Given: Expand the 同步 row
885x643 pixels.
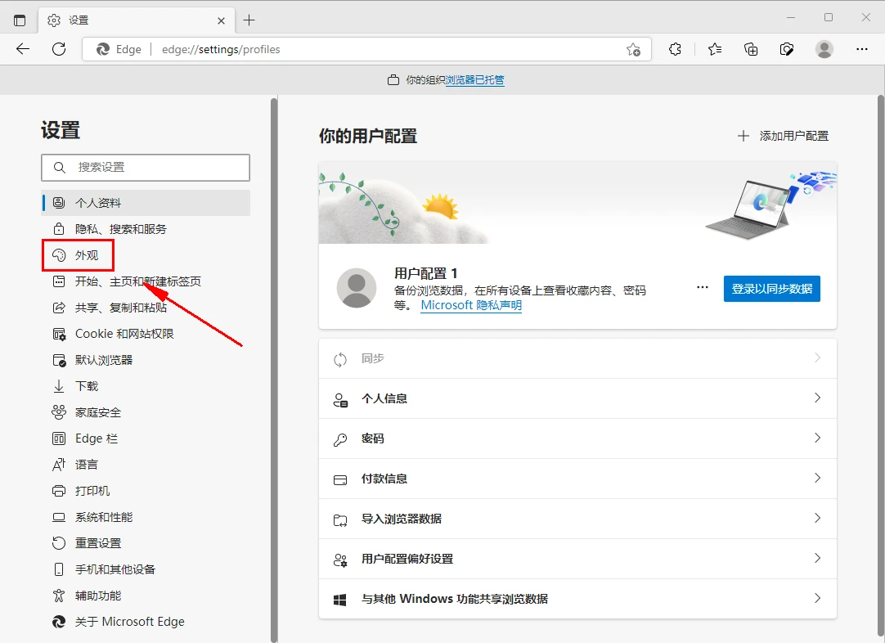Looking at the screenshot, I should 577,358.
